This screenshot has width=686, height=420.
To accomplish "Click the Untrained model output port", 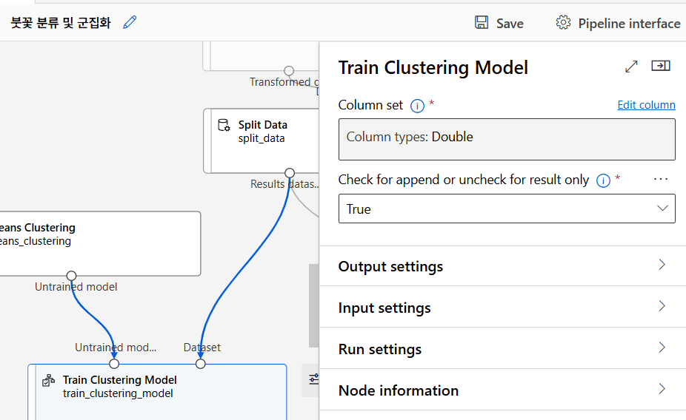I will tap(71, 276).
